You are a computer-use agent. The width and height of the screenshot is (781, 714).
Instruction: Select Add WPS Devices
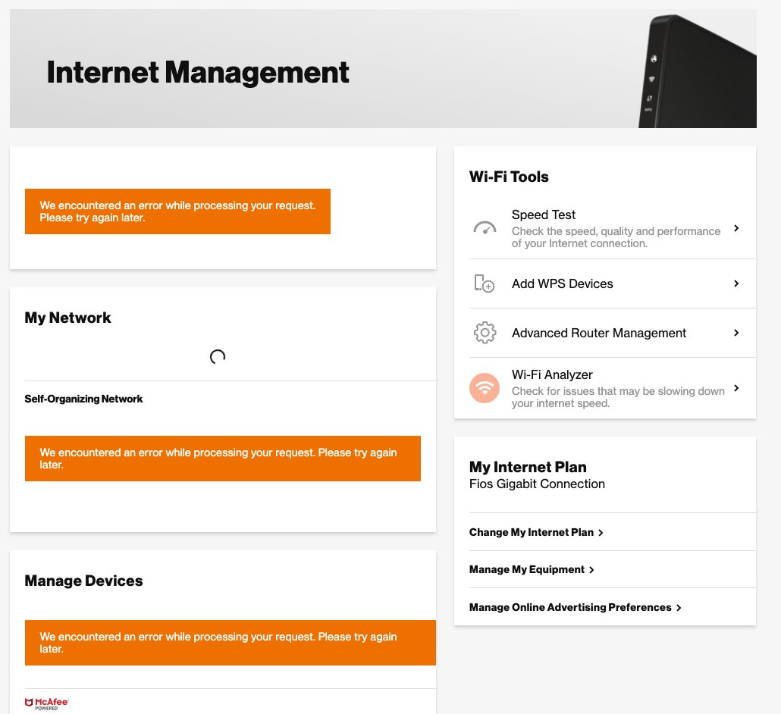pos(612,283)
